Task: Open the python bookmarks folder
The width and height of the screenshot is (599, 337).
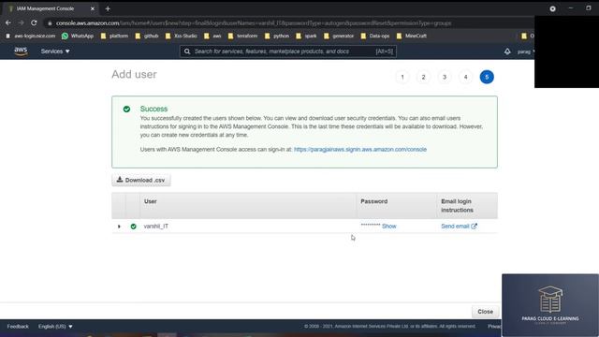Action: click(277, 36)
